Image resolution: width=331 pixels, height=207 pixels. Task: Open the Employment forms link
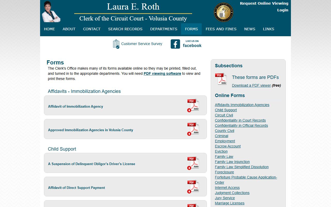tap(225, 141)
